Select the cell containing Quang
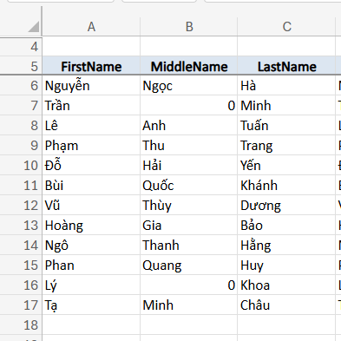 tap(189, 266)
